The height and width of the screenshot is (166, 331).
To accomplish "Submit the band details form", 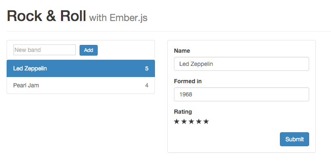I will click(294, 139).
